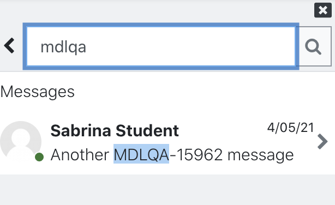Click the empty area below the result
The width and height of the screenshot is (335, 205).
pyautogui.click(x=167, y=190)
